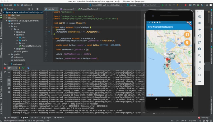
Task: Open Logcat tool window
Action: pos(47,118)
